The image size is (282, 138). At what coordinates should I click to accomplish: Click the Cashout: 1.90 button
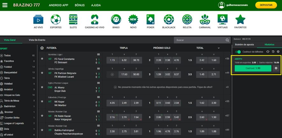click(253, 68)
